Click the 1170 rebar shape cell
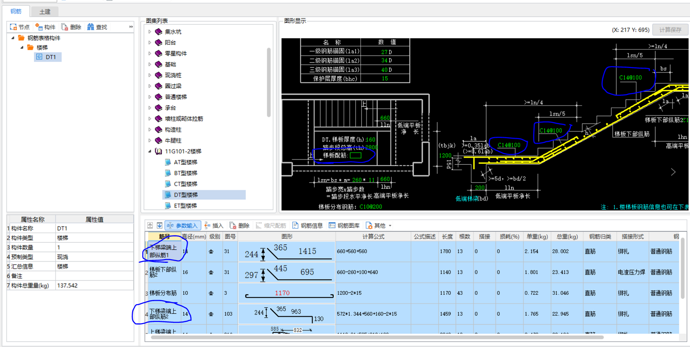 pyautogui.click(x=287, y=293)
